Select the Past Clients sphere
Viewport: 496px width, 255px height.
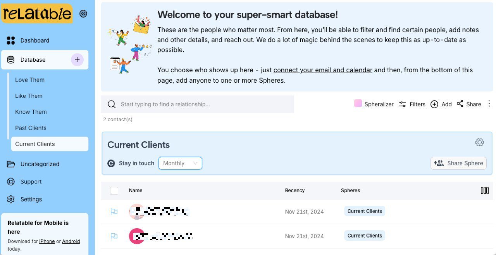31,128
